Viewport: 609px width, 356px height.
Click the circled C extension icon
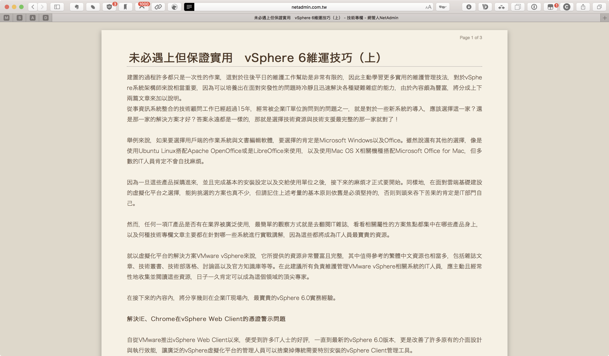(x=567, y=7)
